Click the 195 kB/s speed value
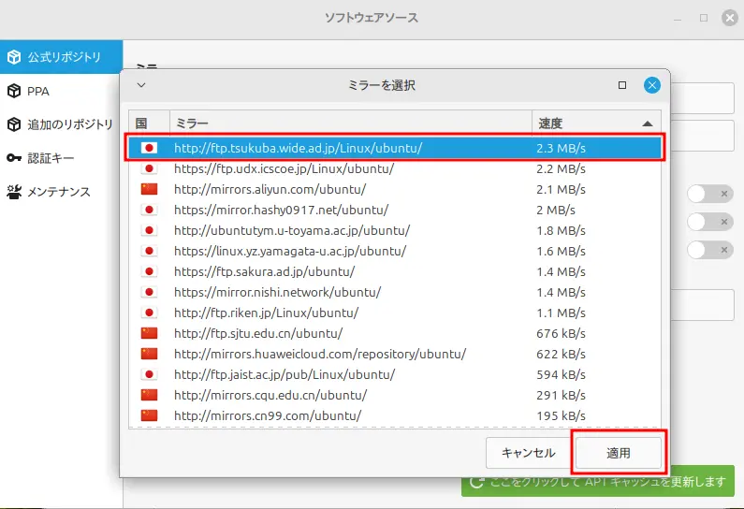744x509 pixels. tap(561, 416)
